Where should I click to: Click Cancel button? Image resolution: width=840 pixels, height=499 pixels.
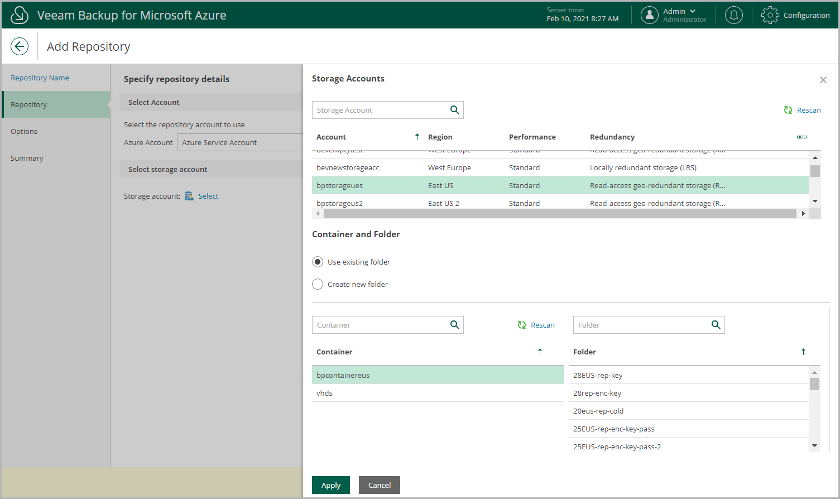(x=380, y=485)
